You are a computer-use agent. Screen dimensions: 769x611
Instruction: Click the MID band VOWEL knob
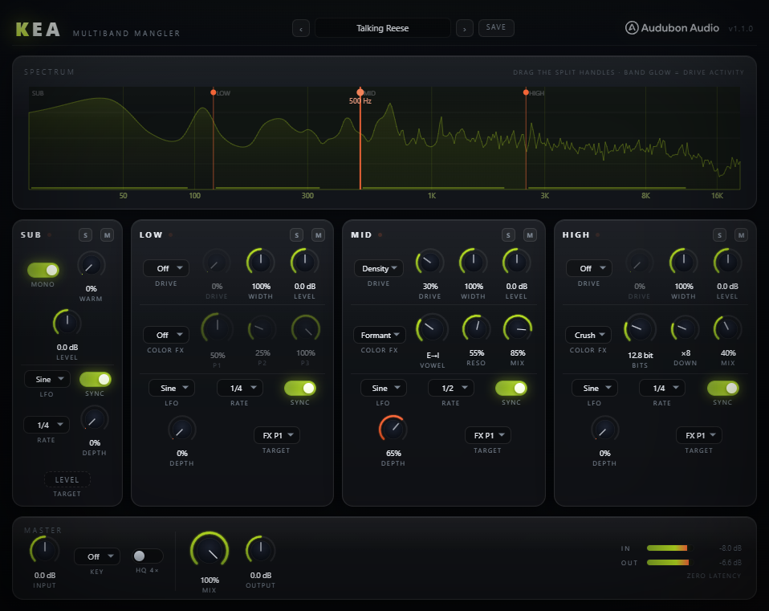432,328
